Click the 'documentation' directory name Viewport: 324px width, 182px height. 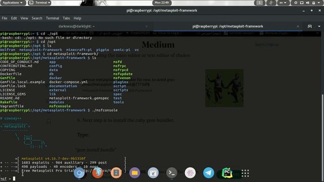click(63, 86)
